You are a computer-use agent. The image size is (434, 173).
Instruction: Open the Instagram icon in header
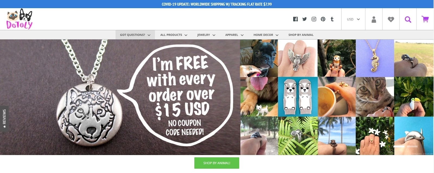(x=314, y=19)
